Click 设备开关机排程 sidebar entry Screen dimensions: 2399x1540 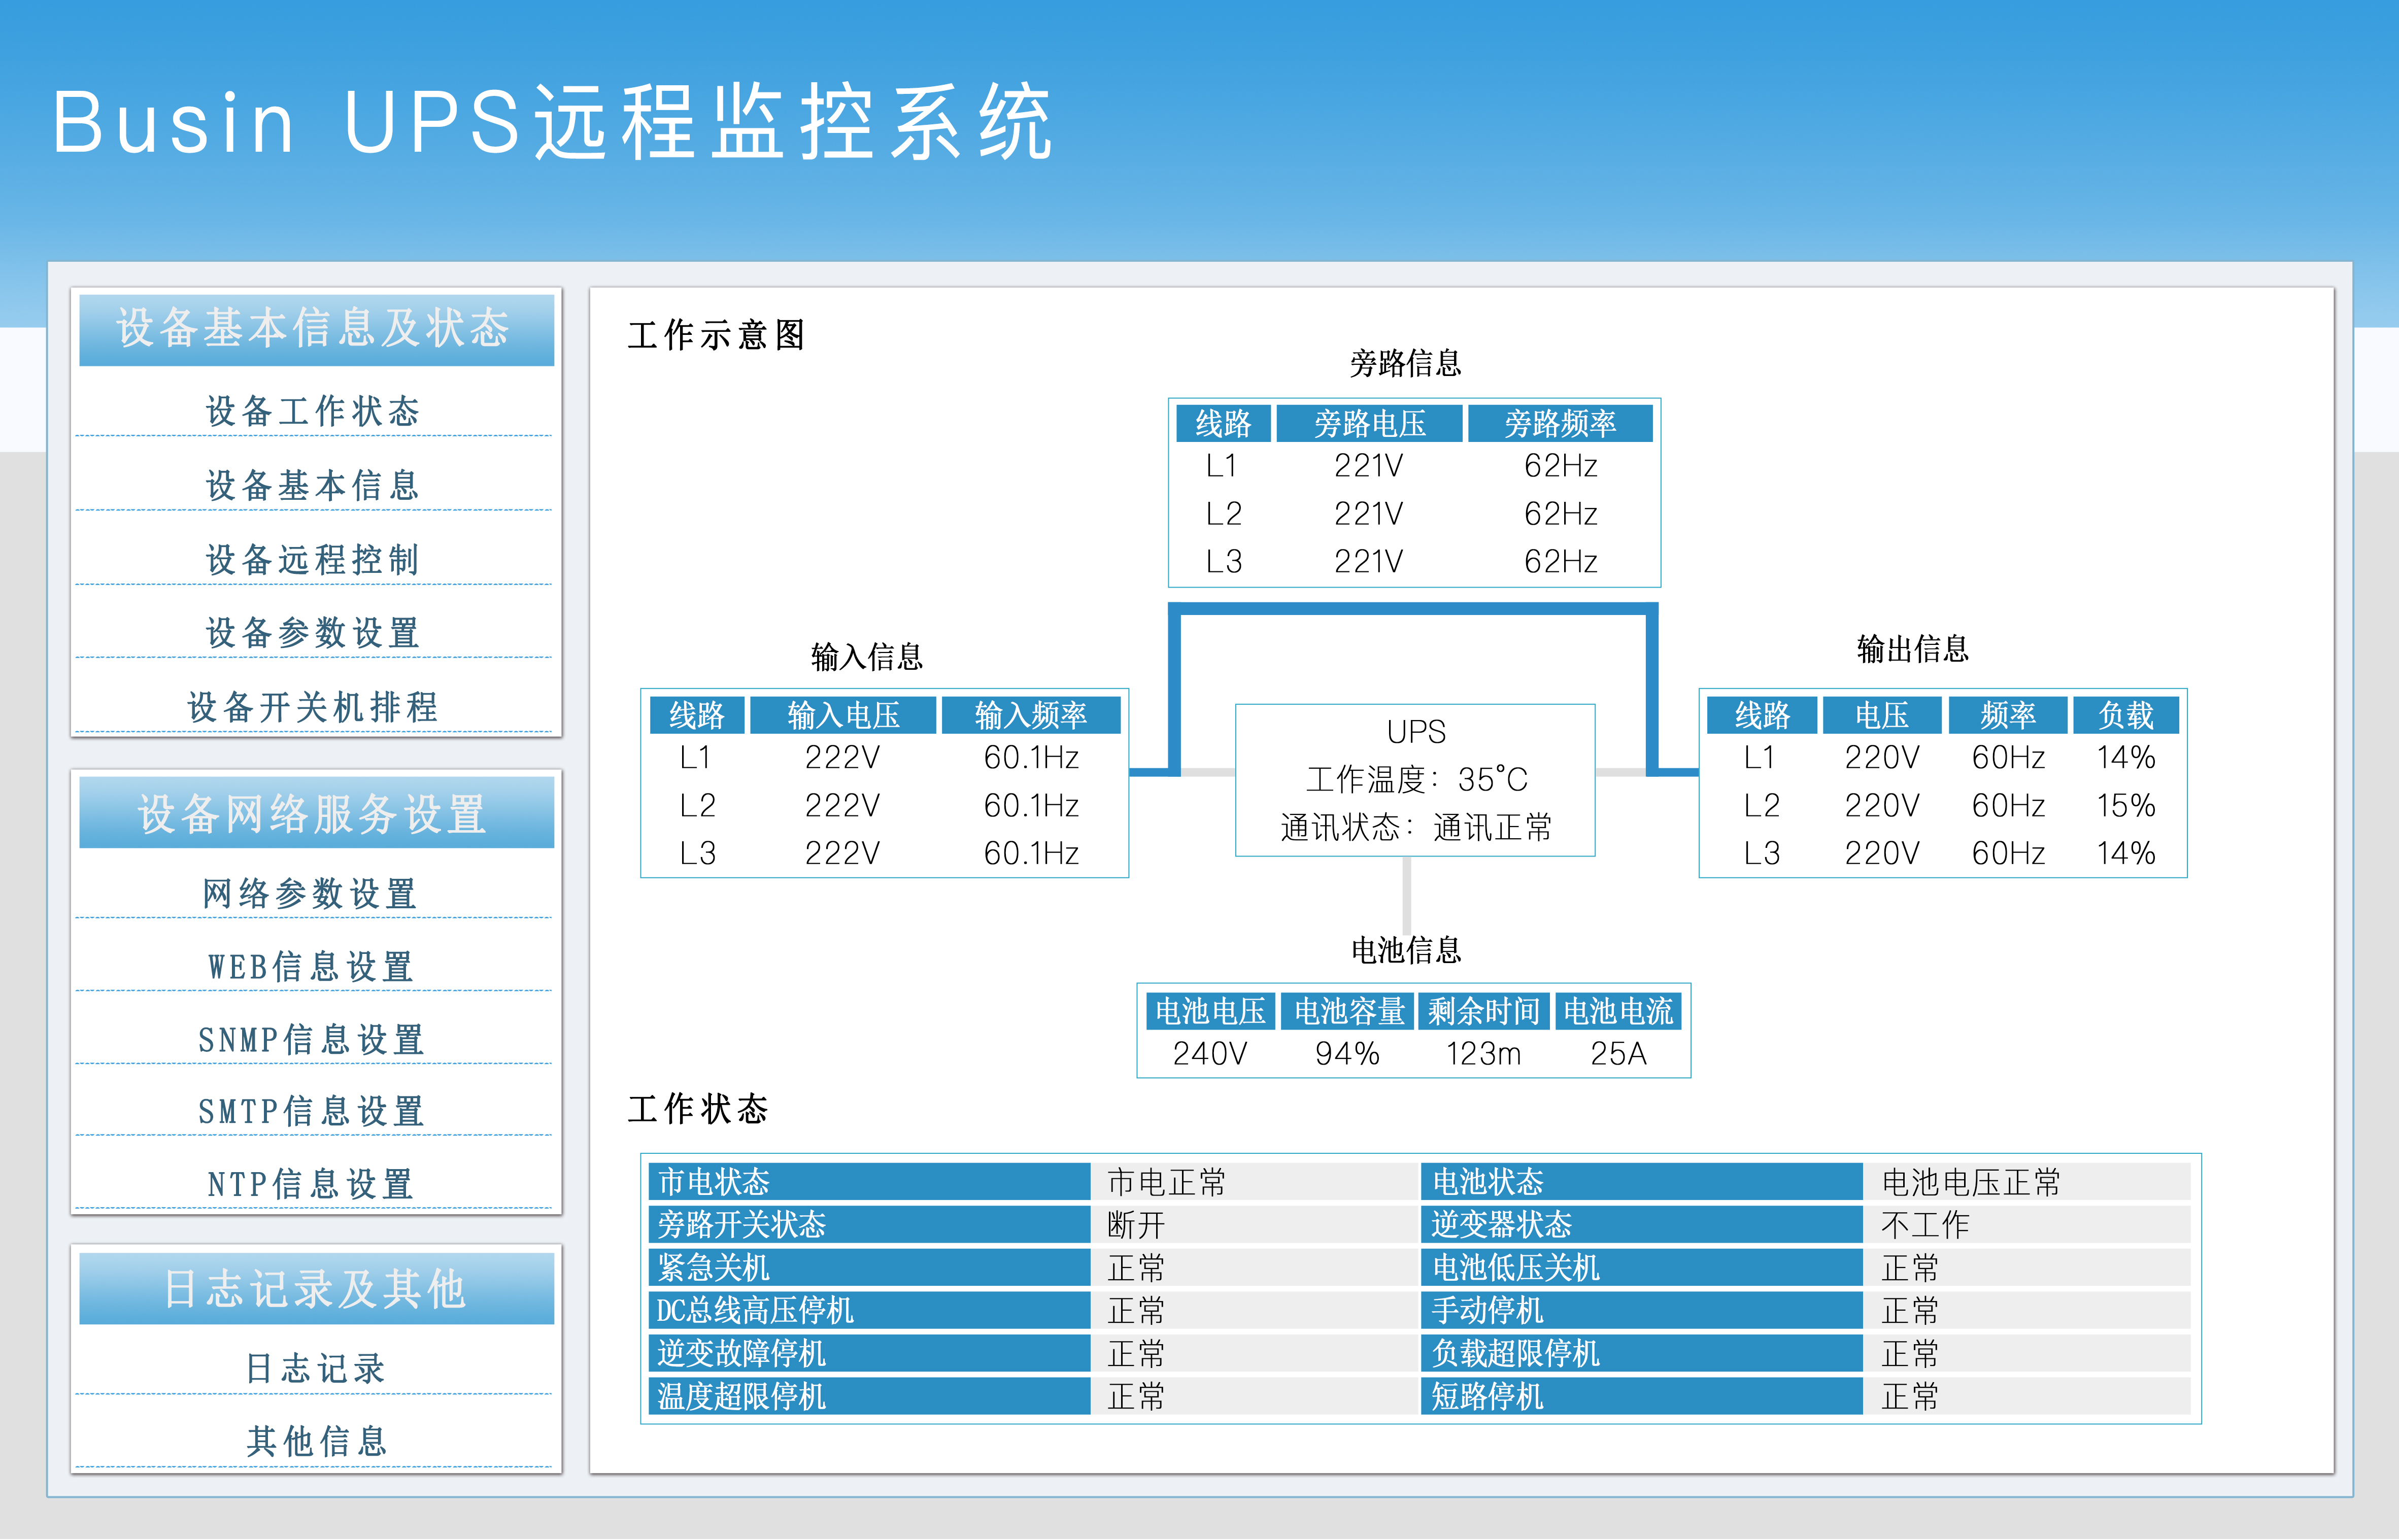[x=313, y=706]
